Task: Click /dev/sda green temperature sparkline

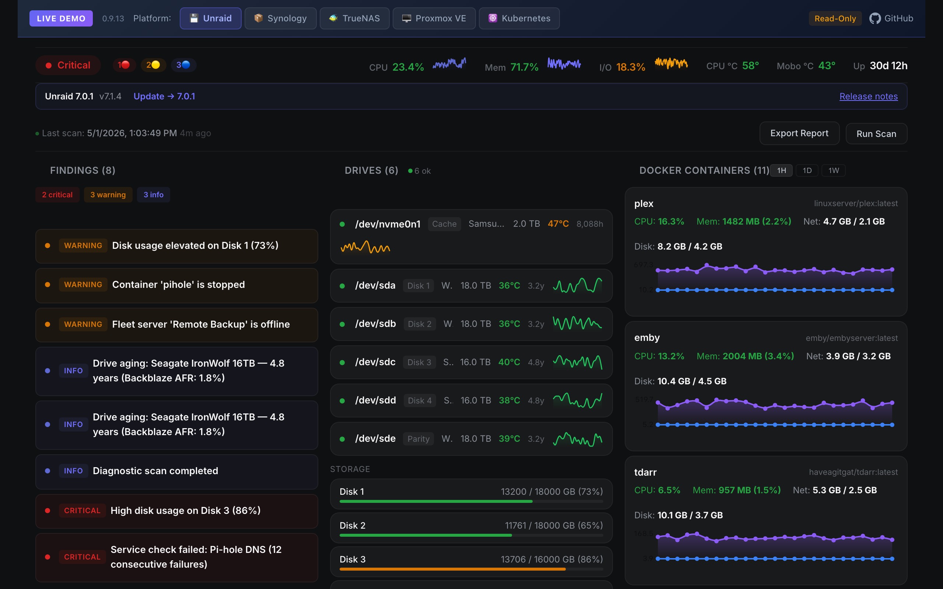Action: 578,285
